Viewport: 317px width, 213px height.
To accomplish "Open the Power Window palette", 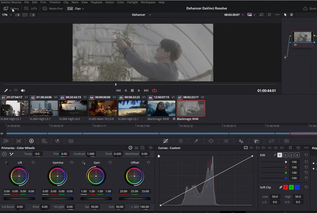I will tap(211, 141).
